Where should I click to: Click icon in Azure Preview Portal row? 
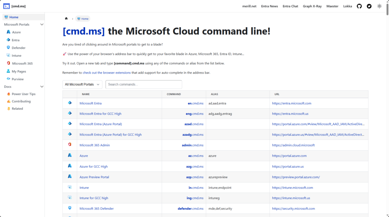[70, 176]
